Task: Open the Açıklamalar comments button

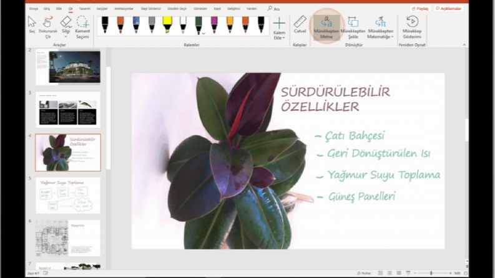Action: click(x=449, y=9)
